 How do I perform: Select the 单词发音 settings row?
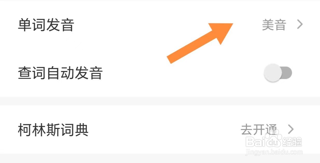pos(160,25)
